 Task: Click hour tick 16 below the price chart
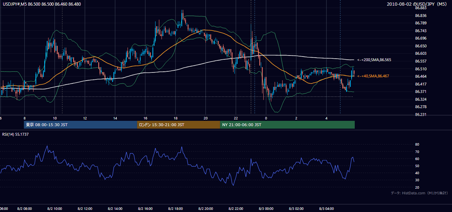(145, 118)
